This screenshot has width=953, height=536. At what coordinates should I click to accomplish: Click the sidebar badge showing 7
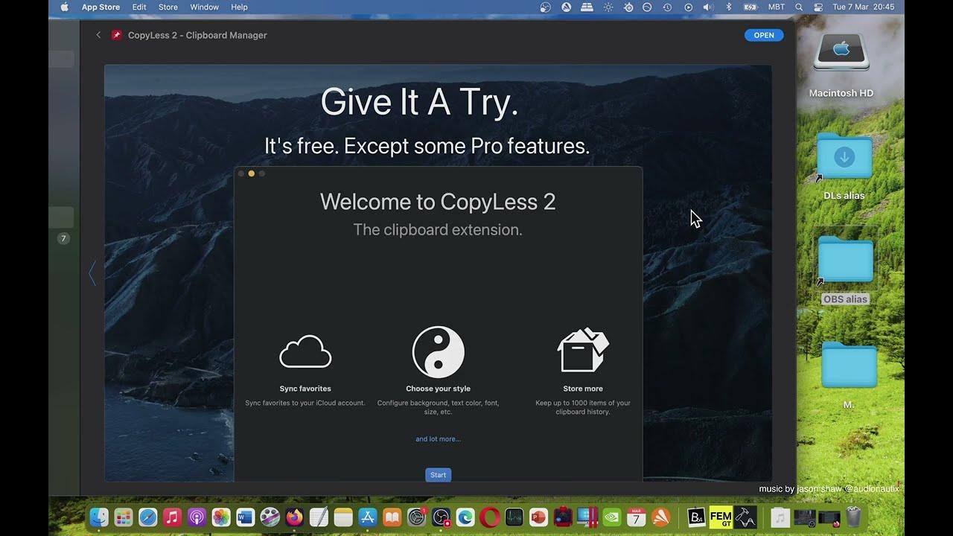pyautogui.click(x=63, y=239)
